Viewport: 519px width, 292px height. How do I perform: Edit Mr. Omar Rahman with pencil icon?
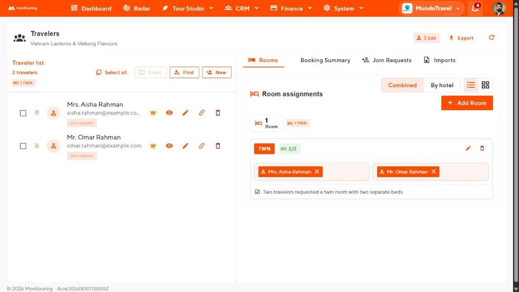tap(185, 146)
